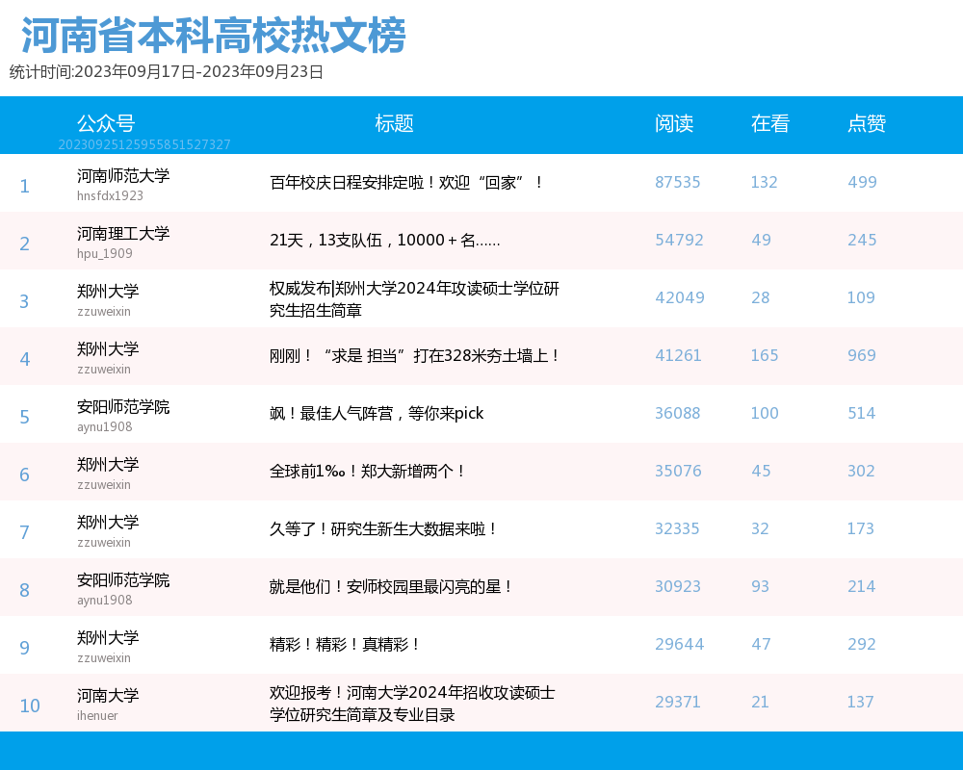Viewport: 963px width, 770px height.
Task: Click likes value 137
Action: [x=860, y=702]
